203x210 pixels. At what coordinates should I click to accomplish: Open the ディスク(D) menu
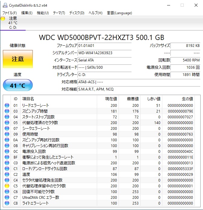pos(77,13)
